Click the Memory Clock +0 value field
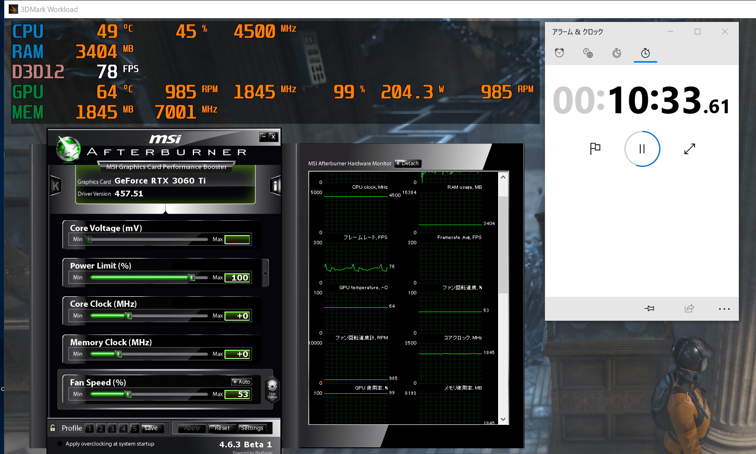The width and height of the screenshot is (756, 454). point(237,354)
